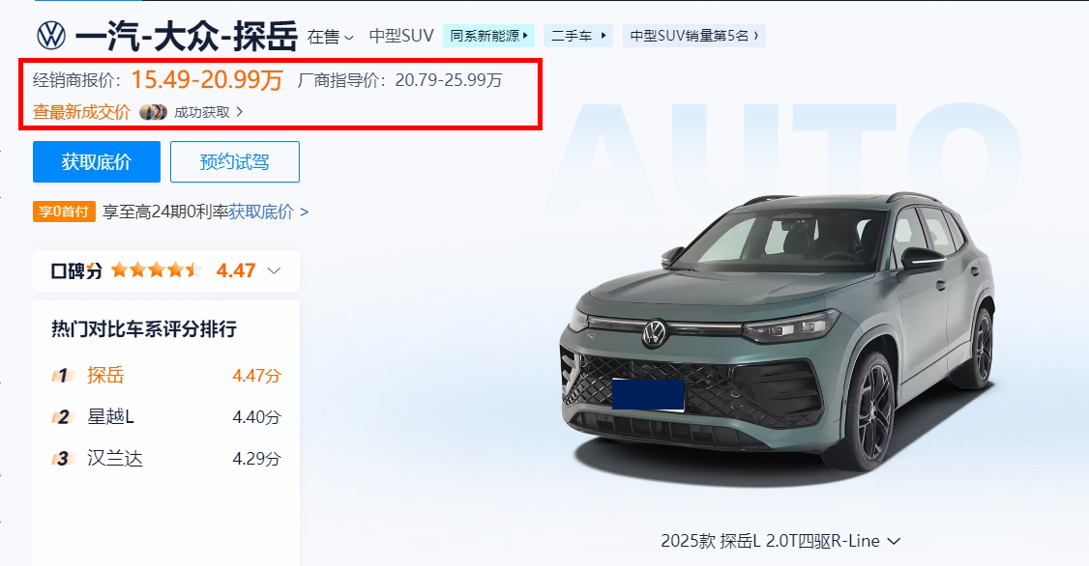Expand 2025款 探岳L 2.0T四驱R-Line model dropdown
Image resolution: width=1089 pixels, height=566 pixels.
780,541
